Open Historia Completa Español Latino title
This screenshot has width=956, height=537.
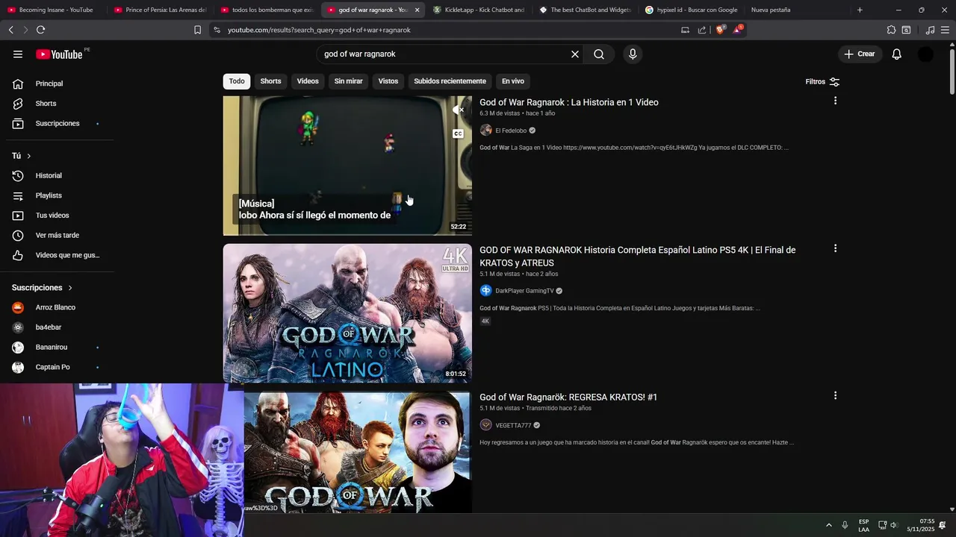(637, 257)
